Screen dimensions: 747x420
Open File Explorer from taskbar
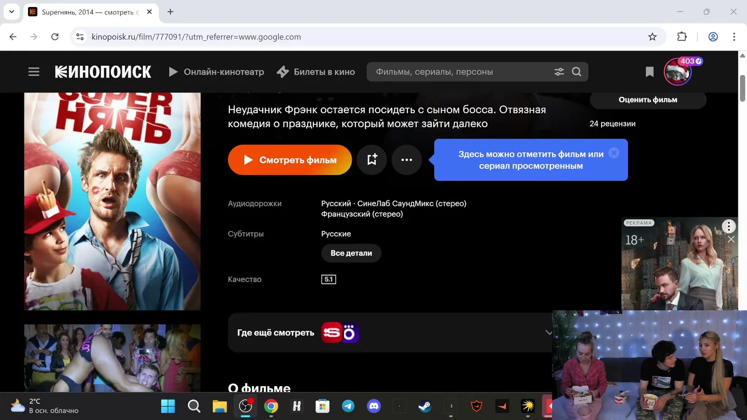pos(219,406)
